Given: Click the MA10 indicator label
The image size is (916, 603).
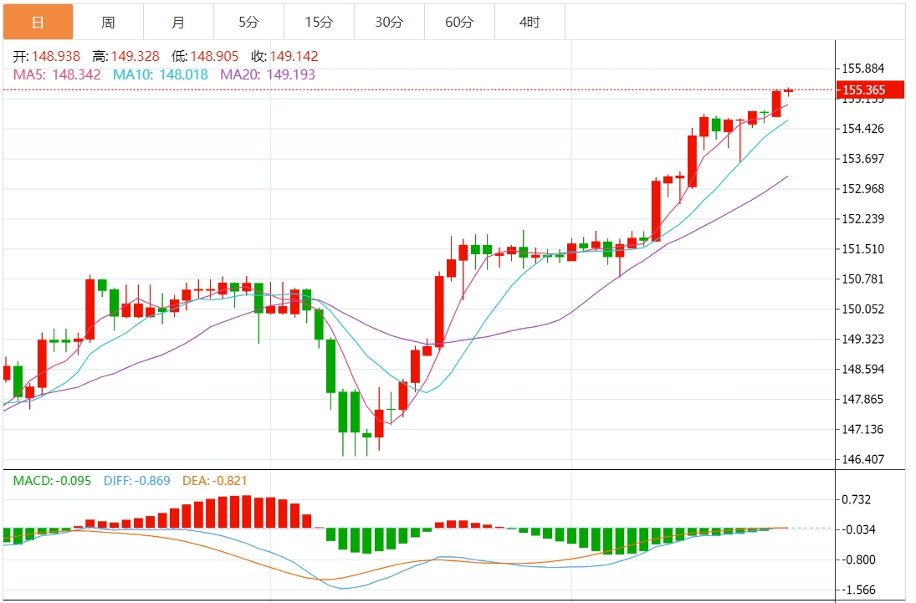Looking at the screenshot, I should (160, 74).
